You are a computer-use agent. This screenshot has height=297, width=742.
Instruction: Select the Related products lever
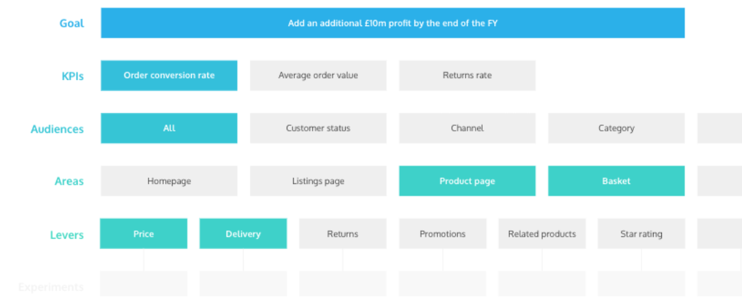[542, 234]
